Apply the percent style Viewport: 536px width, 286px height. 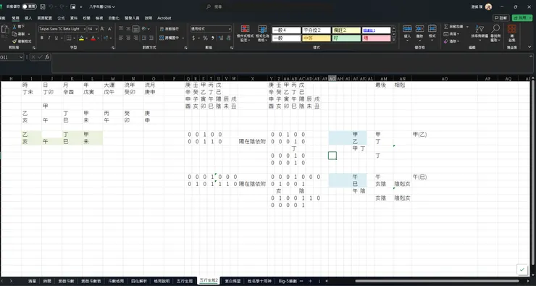click(205, 38)
